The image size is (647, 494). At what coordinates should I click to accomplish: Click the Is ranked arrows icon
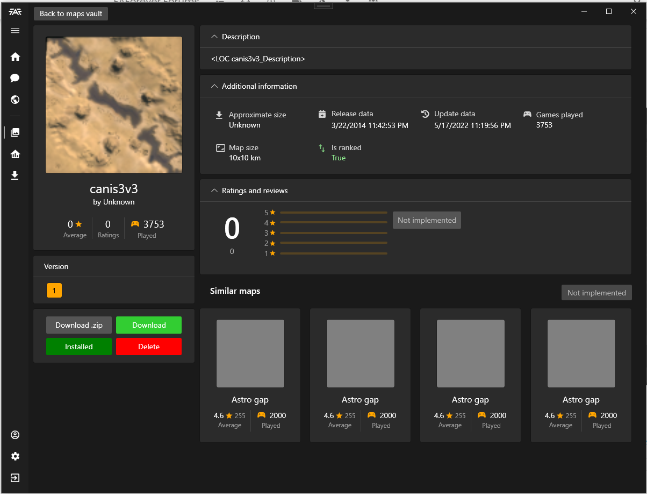(322, 148)
